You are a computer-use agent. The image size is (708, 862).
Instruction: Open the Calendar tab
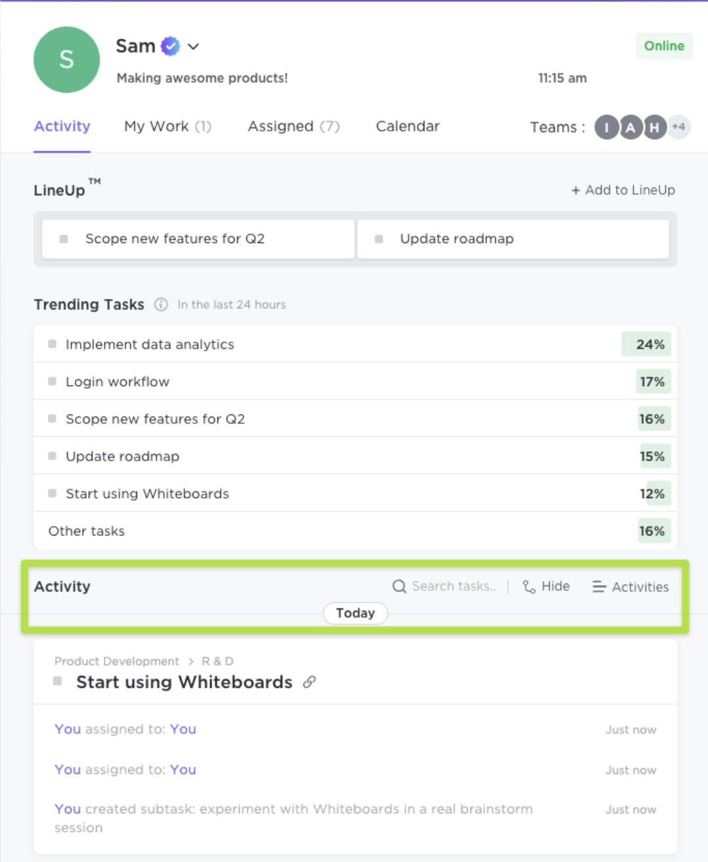407,126
